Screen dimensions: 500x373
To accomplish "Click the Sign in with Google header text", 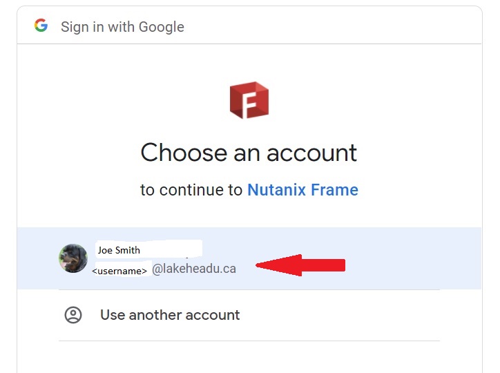I will (x=122, y=27).
